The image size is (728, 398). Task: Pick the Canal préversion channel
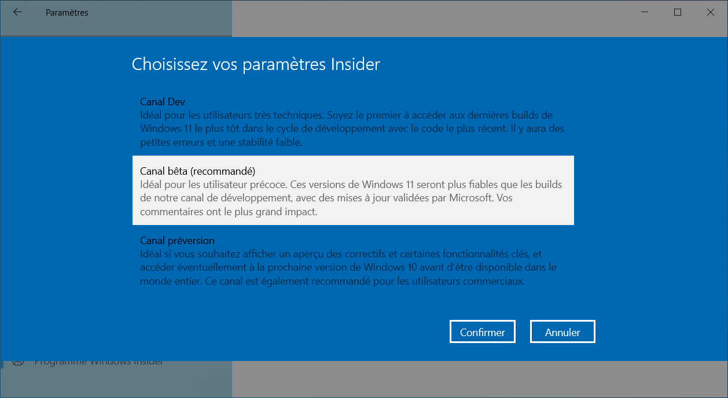coord(353,261)
